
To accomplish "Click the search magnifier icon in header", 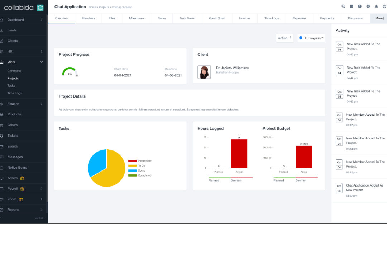I will (x=343, y=6).
